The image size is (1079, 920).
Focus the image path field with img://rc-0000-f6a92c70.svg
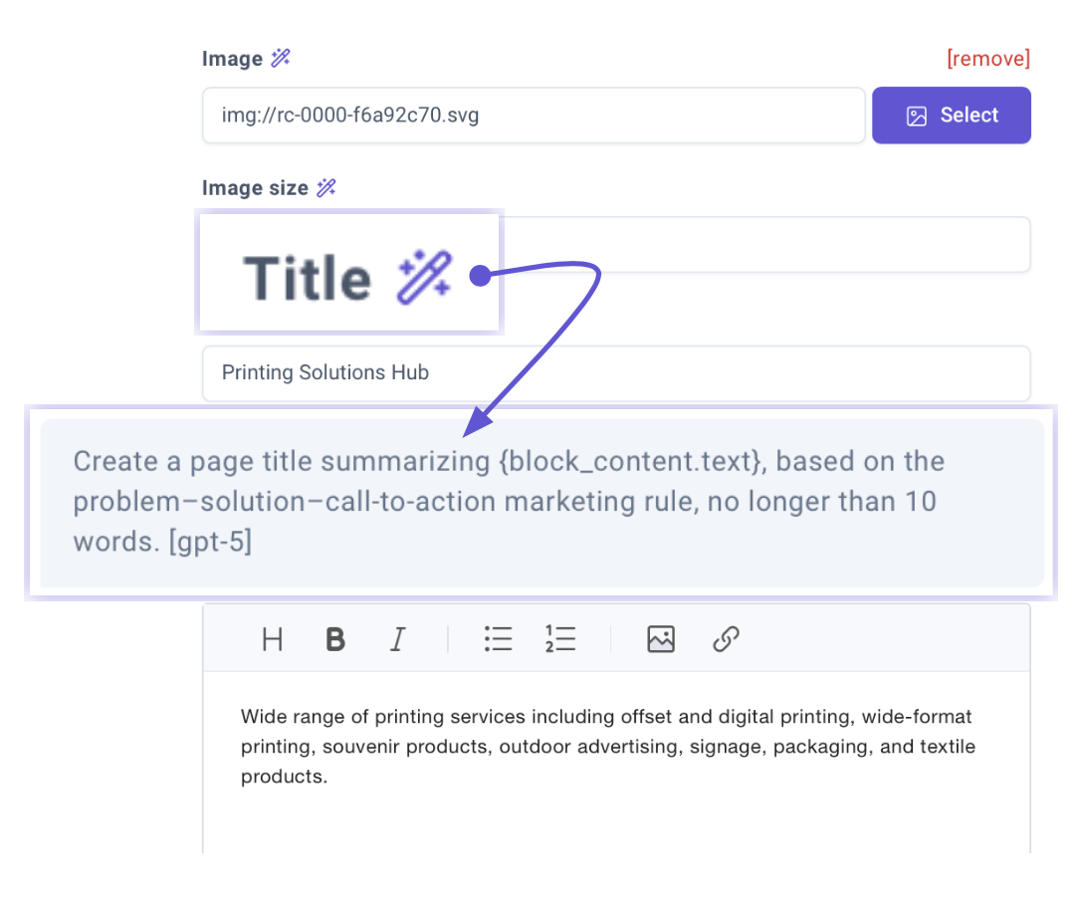point(533,115)
